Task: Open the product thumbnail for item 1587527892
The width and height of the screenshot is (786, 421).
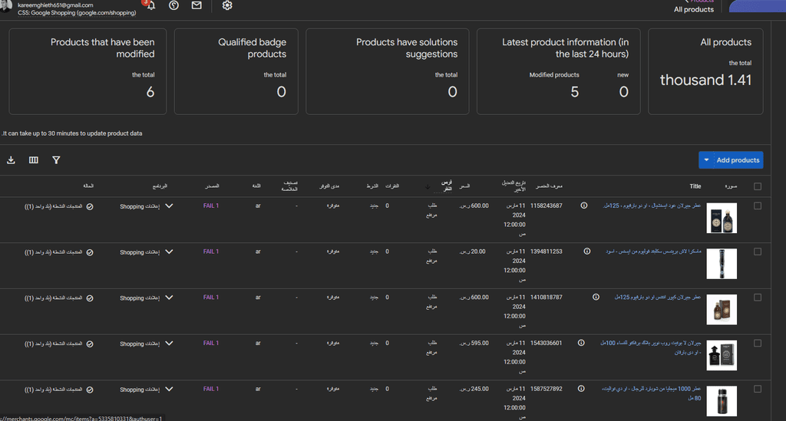Action: pyautogui.click(x=722, y=401)
